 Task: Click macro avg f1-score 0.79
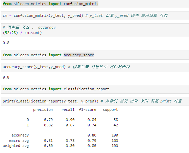click(x=92, y=141)
